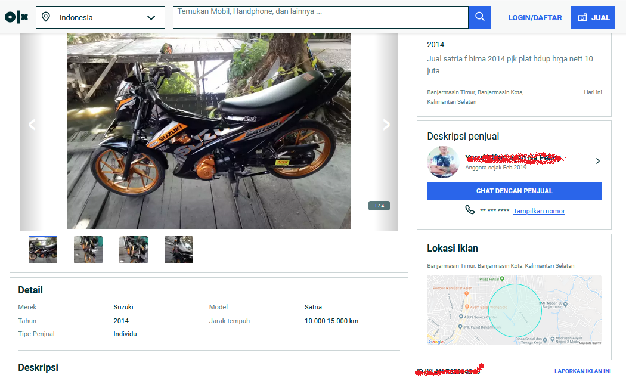Viewport: 626px width, 378px height.
Task: Click Tampilkan nomor link
Action: pyautogui.click(x=539, y=211)
